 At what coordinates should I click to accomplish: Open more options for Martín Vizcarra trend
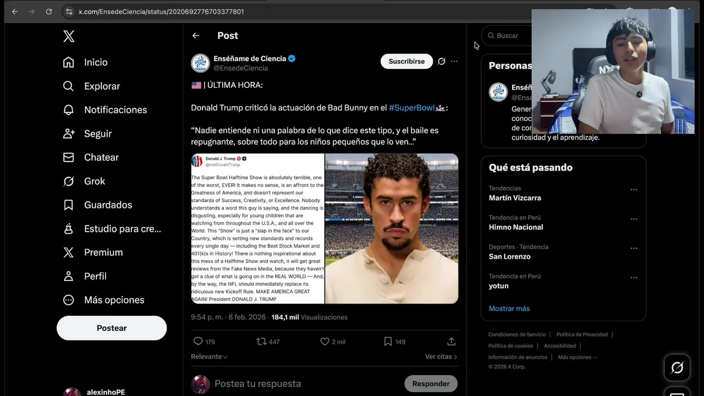(634, 189)
